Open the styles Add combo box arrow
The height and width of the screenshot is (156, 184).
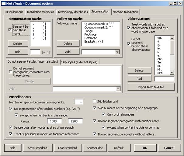118,89
